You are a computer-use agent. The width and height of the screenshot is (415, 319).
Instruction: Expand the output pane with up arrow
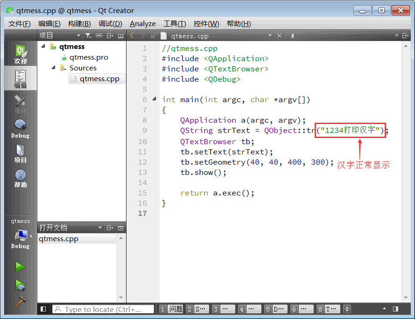point(384,309)
